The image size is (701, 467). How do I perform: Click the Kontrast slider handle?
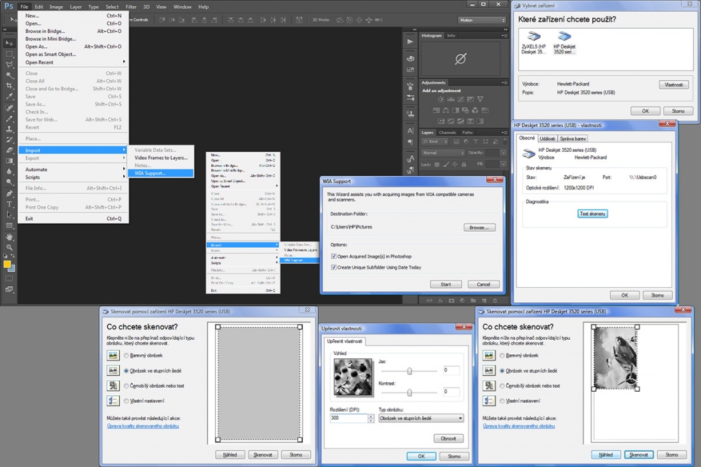point(409,392)
